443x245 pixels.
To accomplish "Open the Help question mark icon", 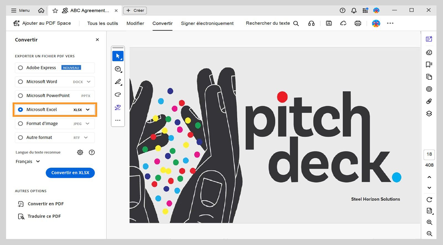I will [x=342, y=11].
